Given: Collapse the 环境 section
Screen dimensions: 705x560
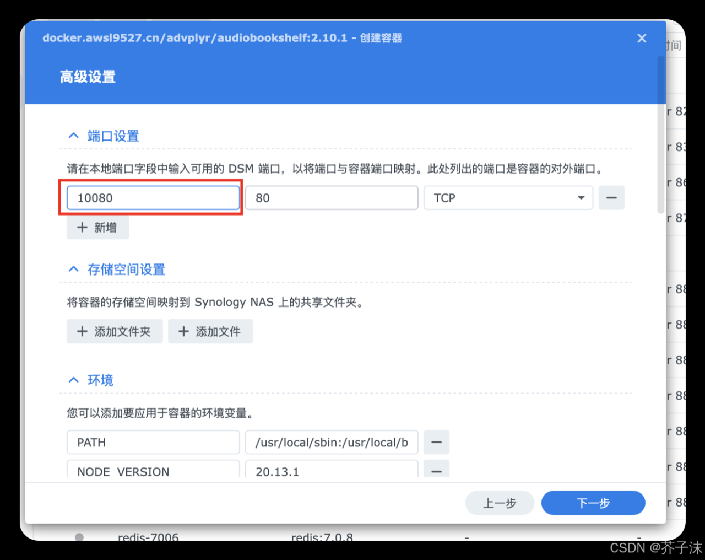Looking at the screenshot, I should 73,380.
